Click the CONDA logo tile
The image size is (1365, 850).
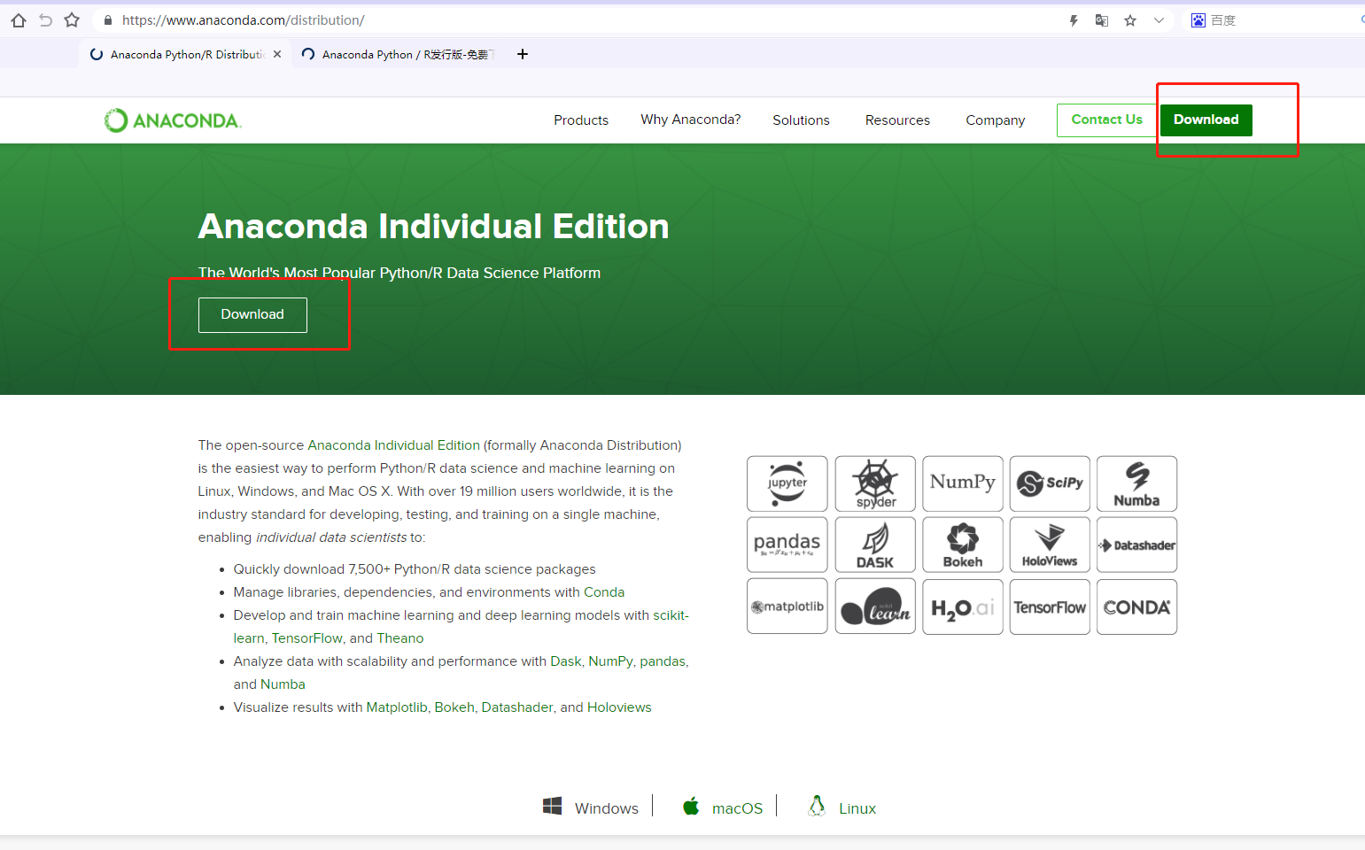(x=1136, y=607)
